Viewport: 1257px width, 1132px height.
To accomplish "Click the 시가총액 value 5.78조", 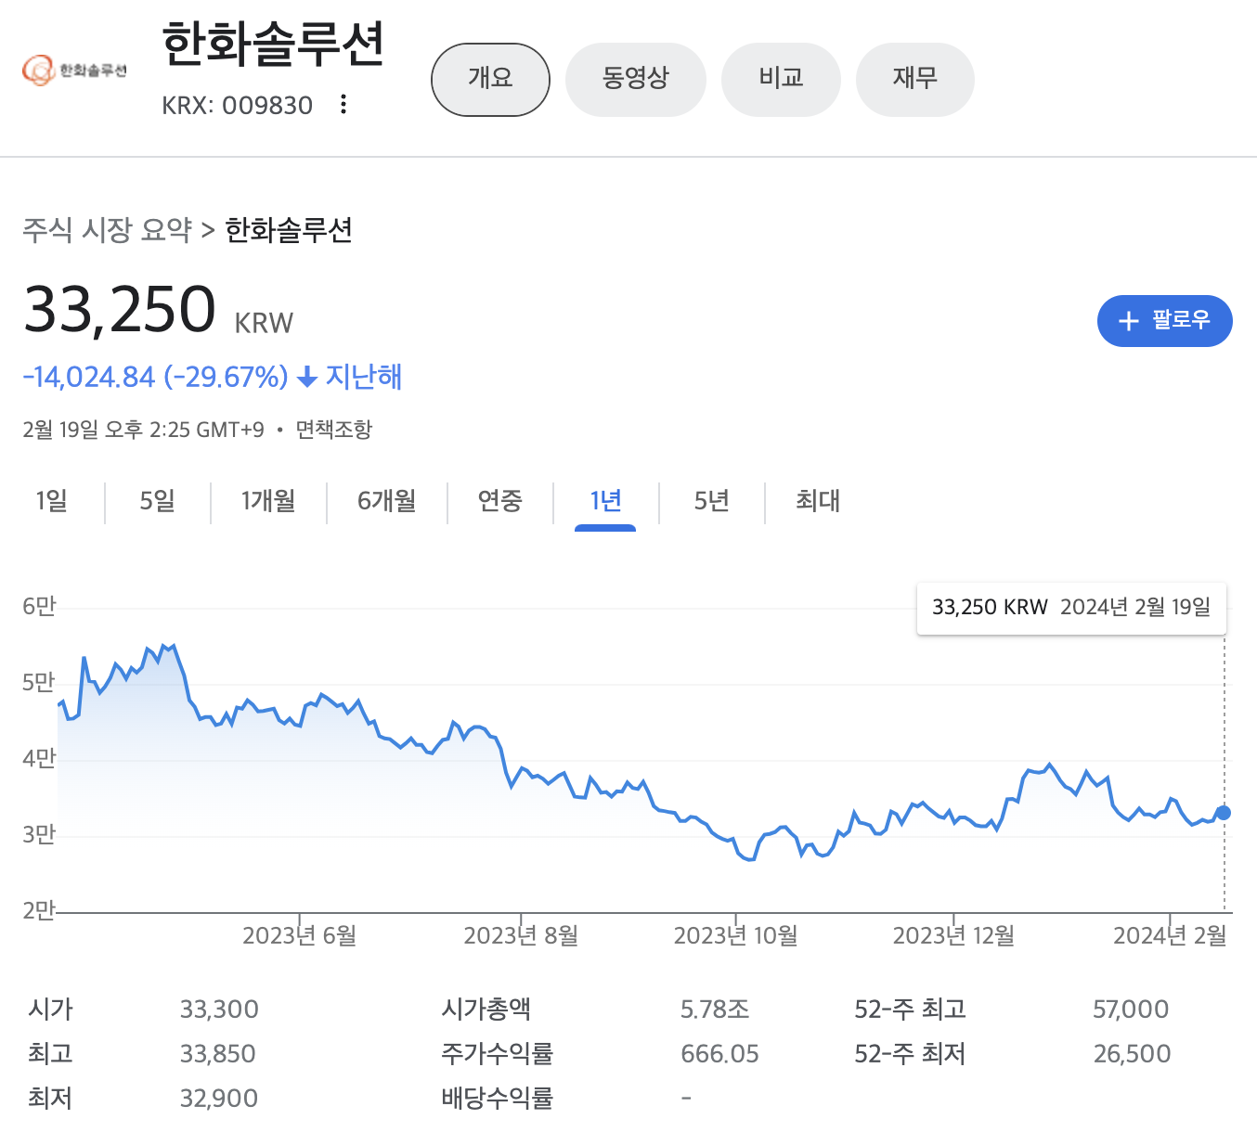I will coord(715,1010).
